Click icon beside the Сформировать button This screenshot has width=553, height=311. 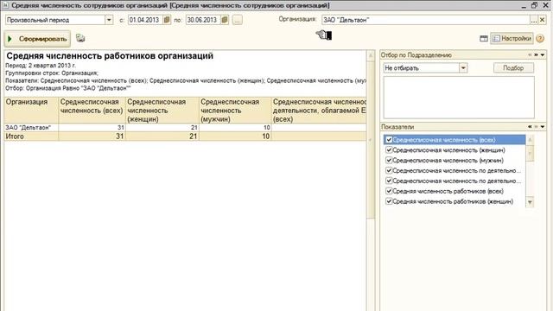click(80, 38)
